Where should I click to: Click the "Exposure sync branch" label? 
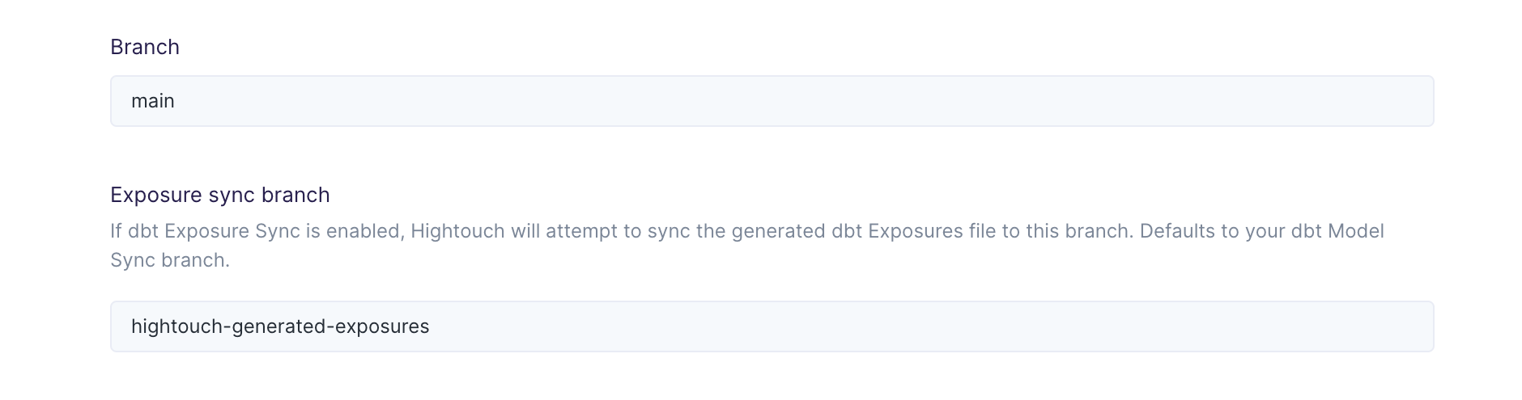(220, 195)
